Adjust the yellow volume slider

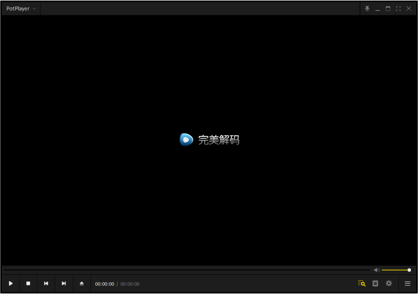(x=396, y=270)
